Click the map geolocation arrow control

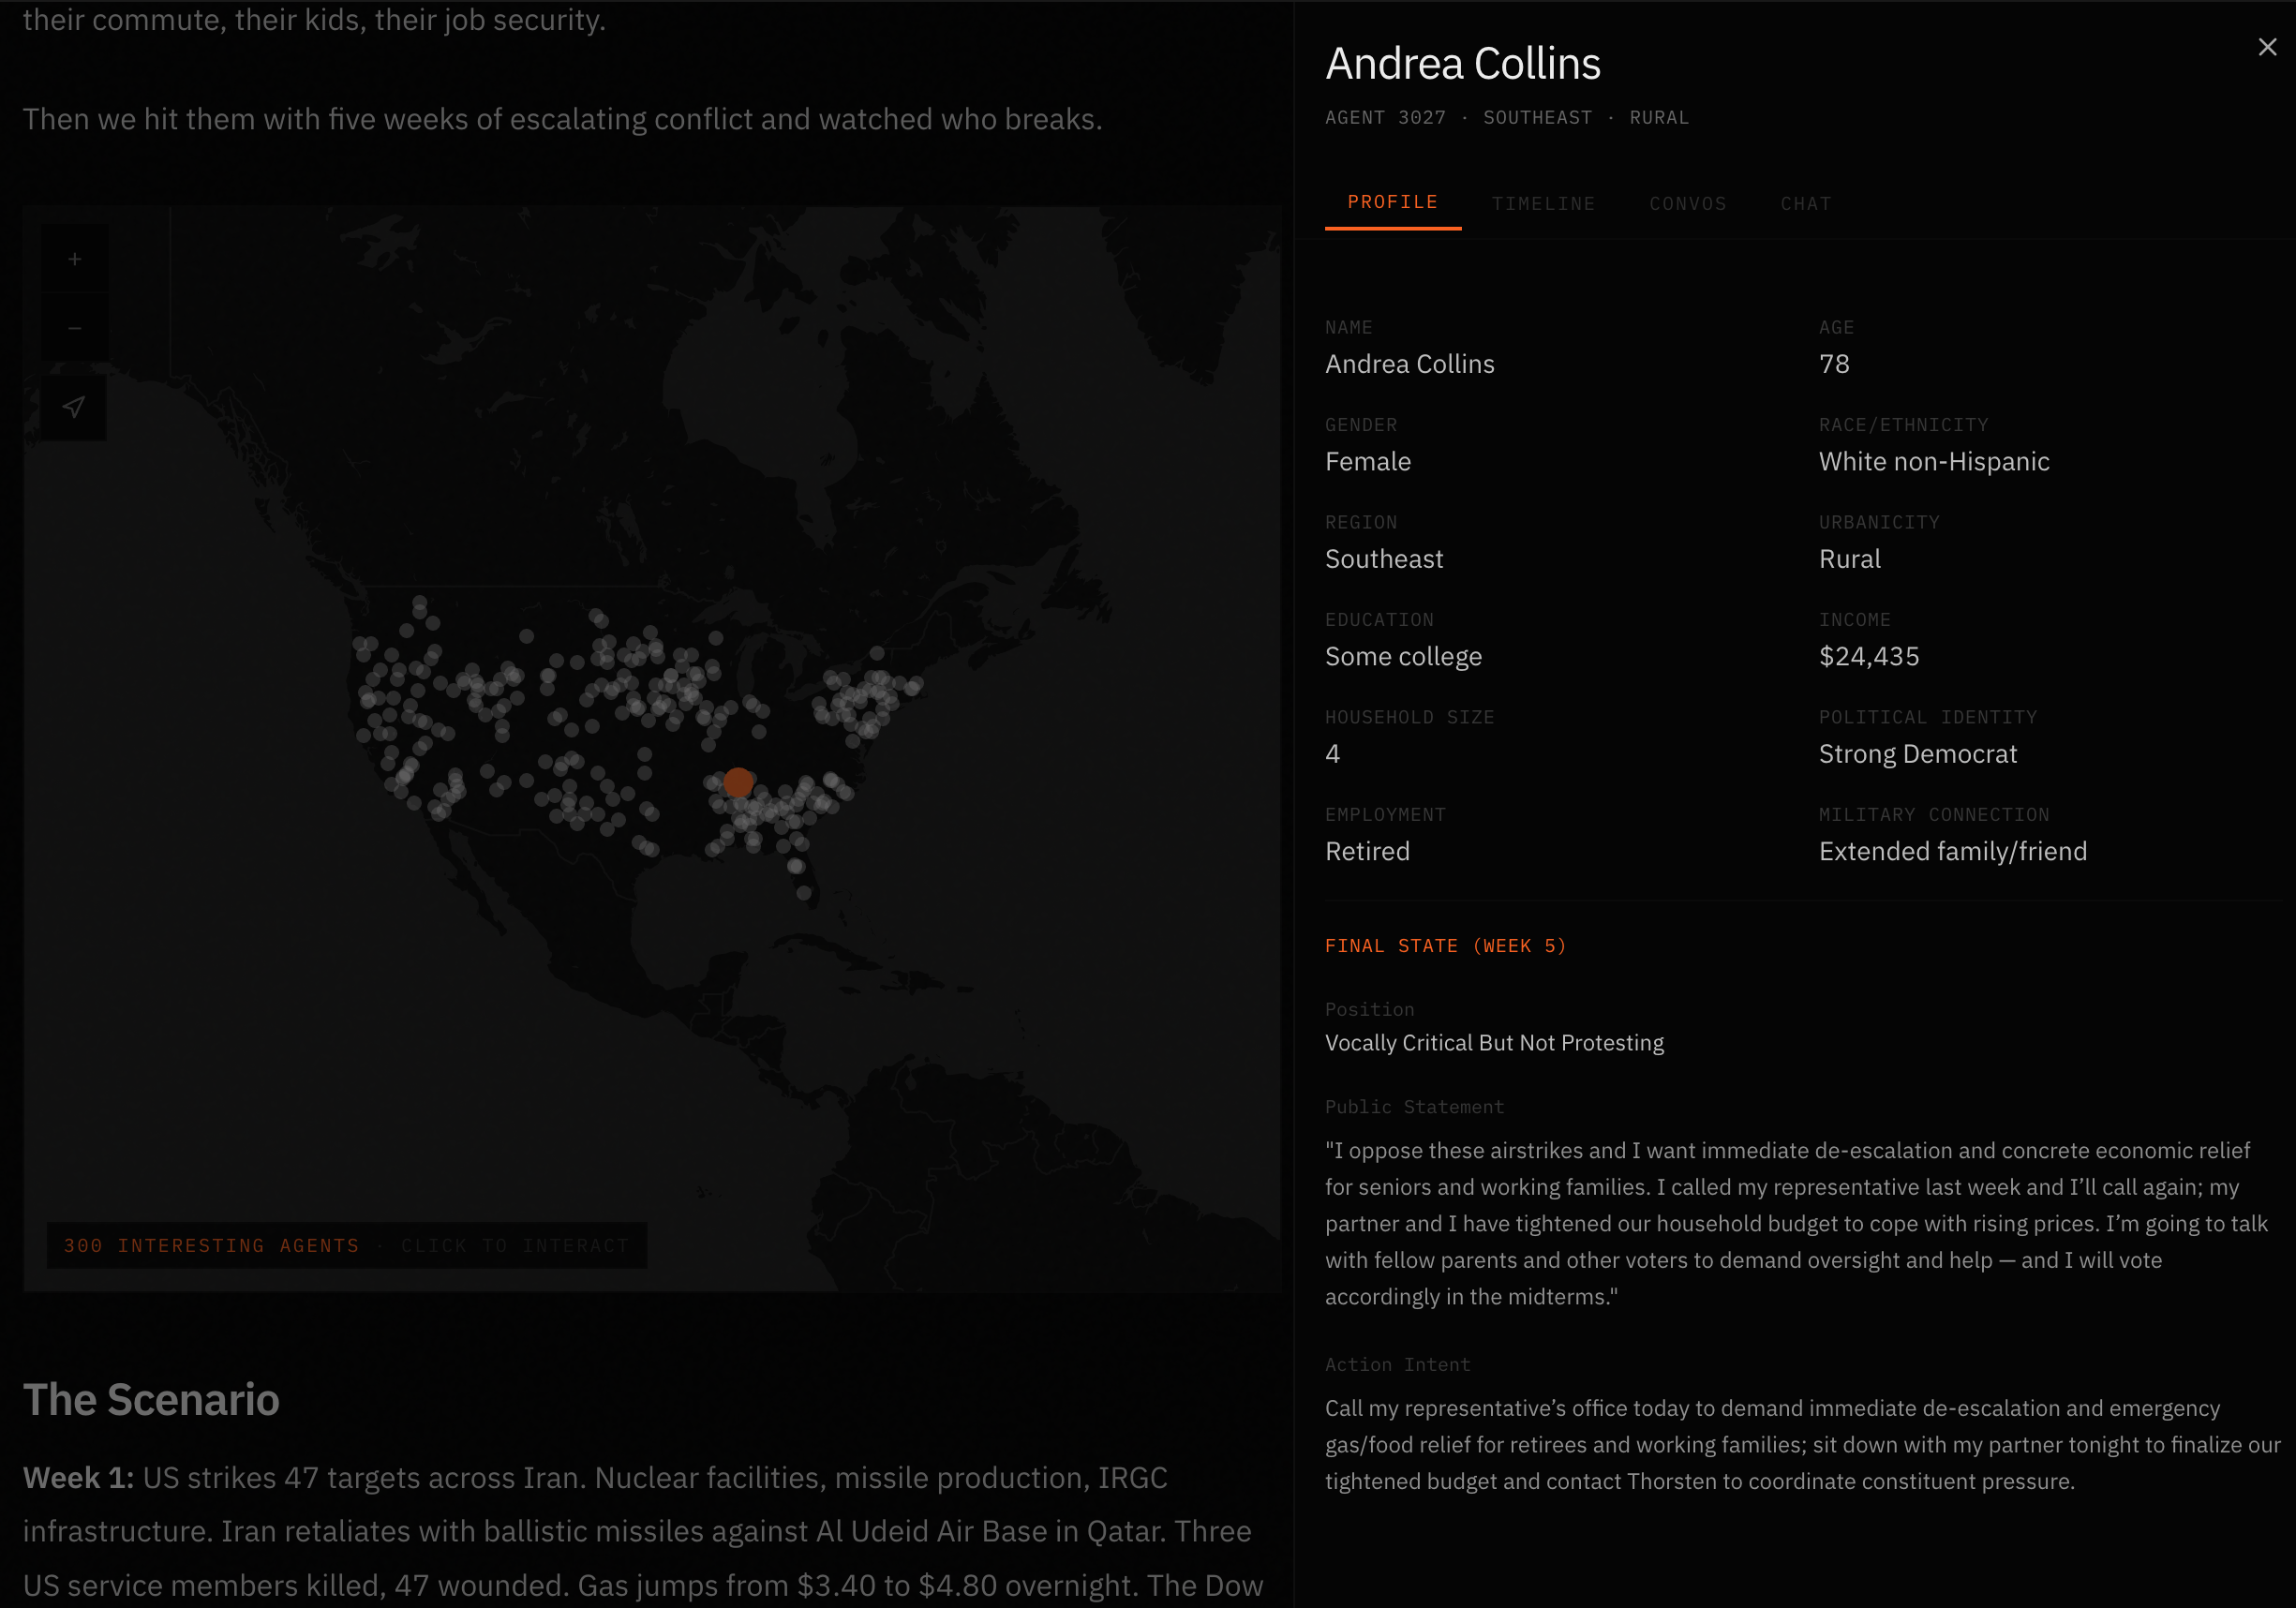point(74,406)
